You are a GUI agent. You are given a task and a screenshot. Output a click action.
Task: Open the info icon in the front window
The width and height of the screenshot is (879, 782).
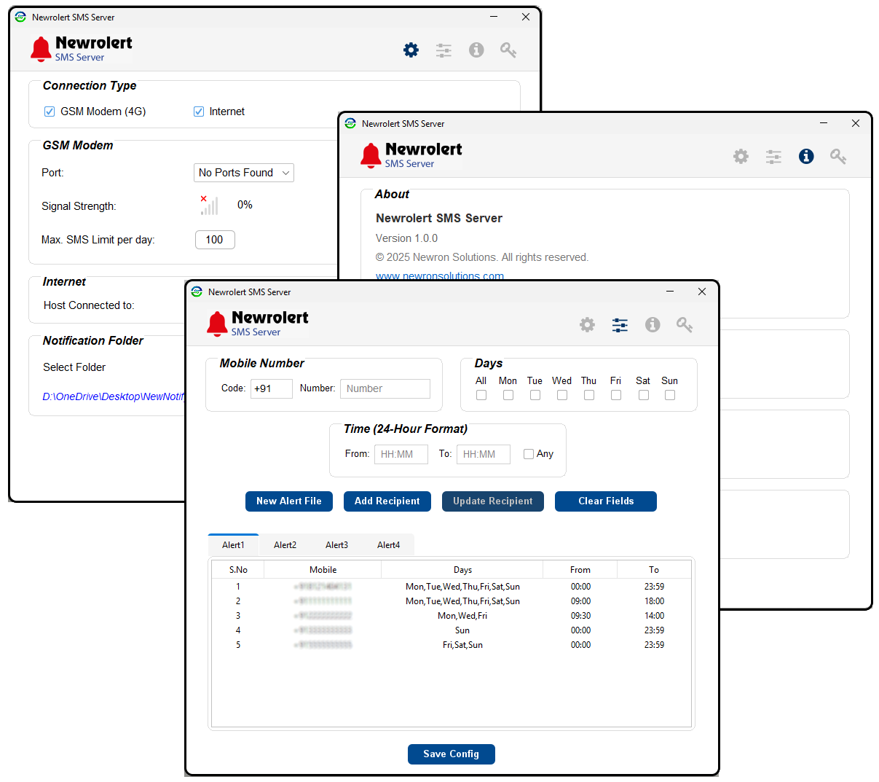(653, 324)
